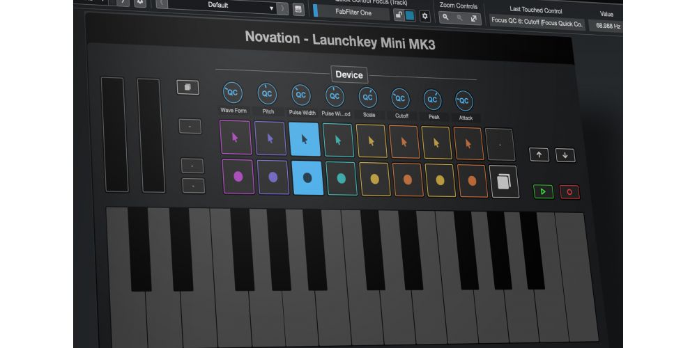Click the small square icon button left of QC knobs
This screenshot has height=348, width=697.
click(x=188, y=87)
